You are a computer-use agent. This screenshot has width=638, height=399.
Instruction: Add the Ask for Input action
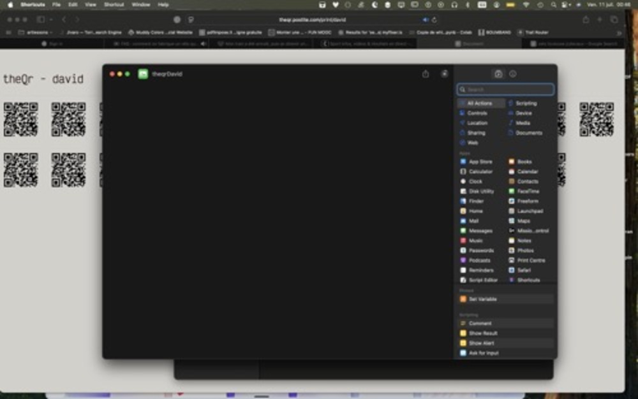coord(483,353)
